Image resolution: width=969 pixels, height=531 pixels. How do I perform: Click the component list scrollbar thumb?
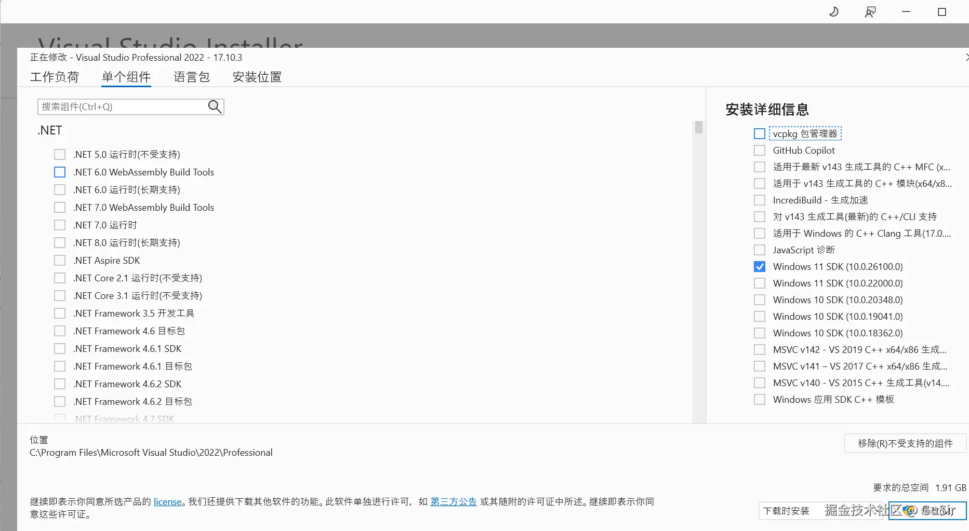click(699, 127)
